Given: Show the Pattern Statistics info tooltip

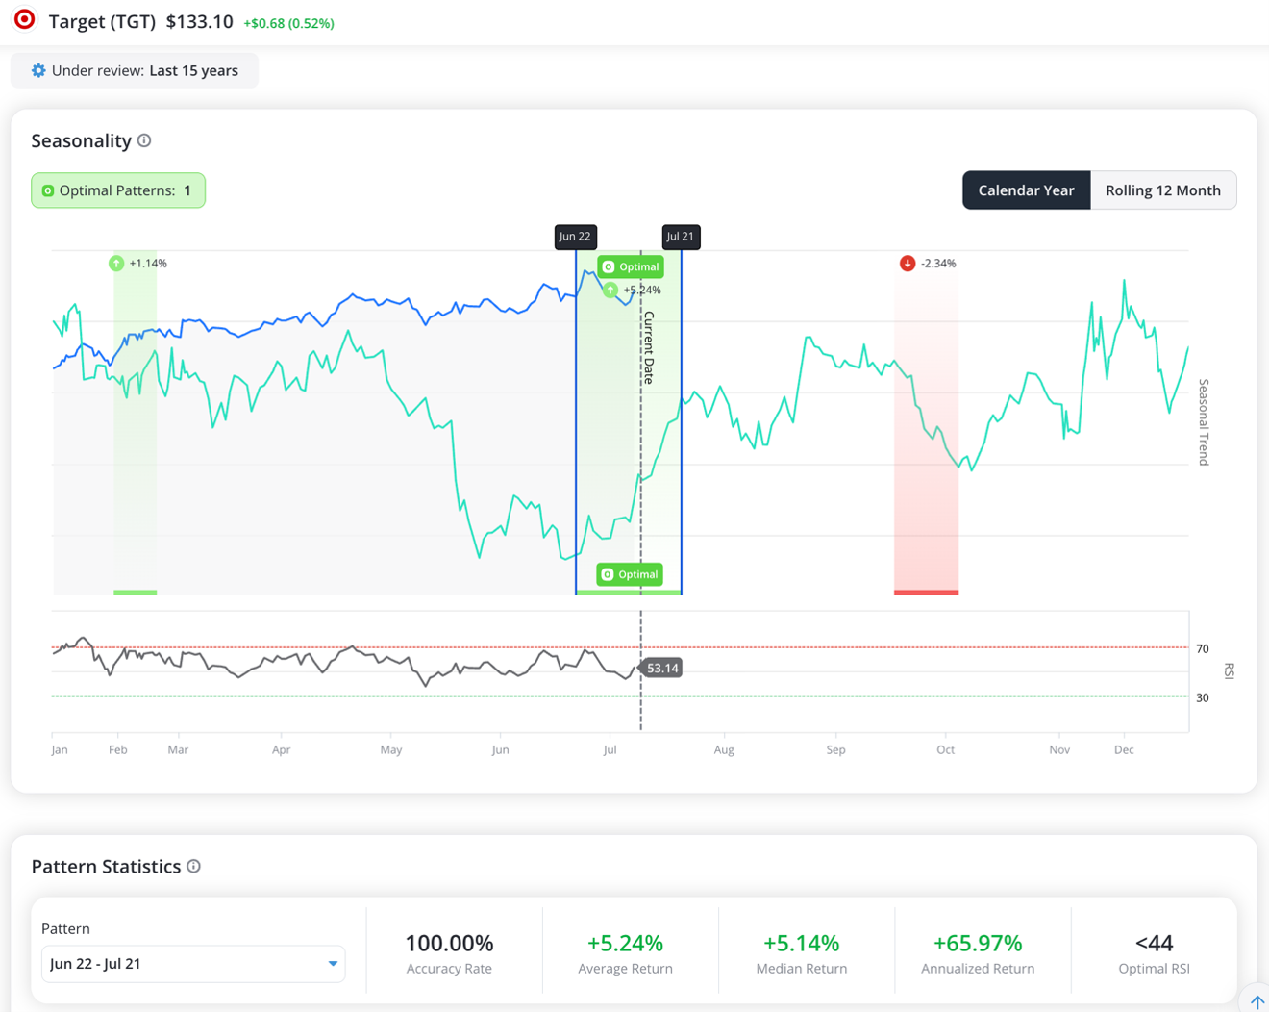Looking at the screenshot, I should pos(193,866).
